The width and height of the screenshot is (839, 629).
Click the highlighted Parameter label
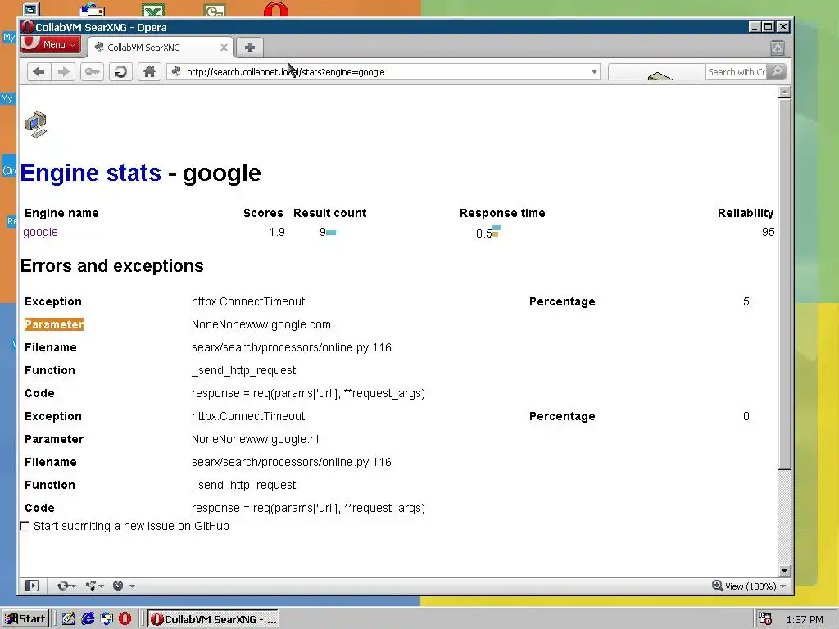coord(54,324)
